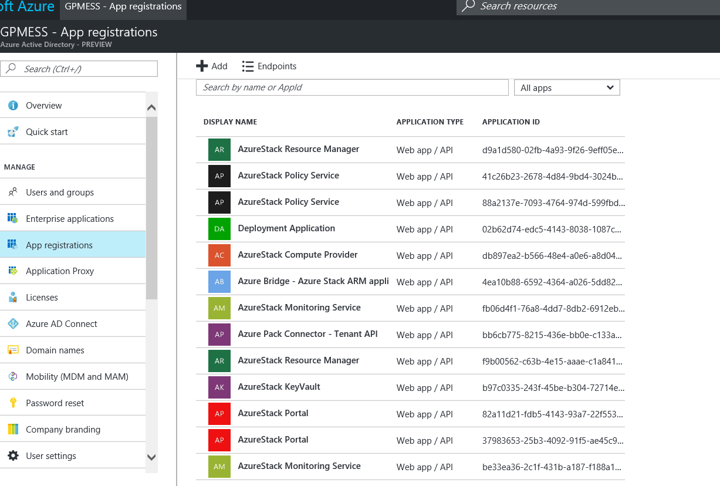
Task: Open the Endpoints list icon
Action: [248, 66]
